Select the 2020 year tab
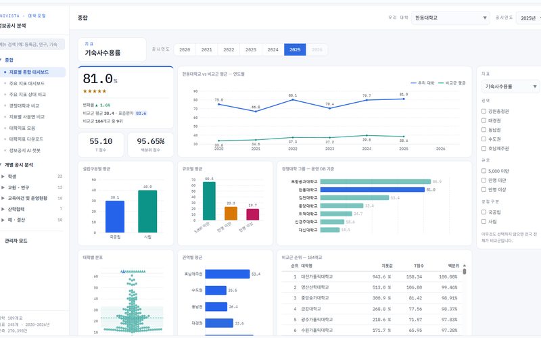The image size is (541, 338). click(185, 49)
